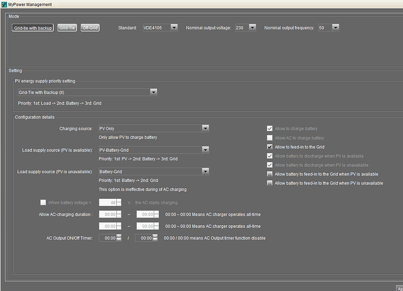
Task: Select Grid-tie with backup mode
Action: (x=33, y=27)
